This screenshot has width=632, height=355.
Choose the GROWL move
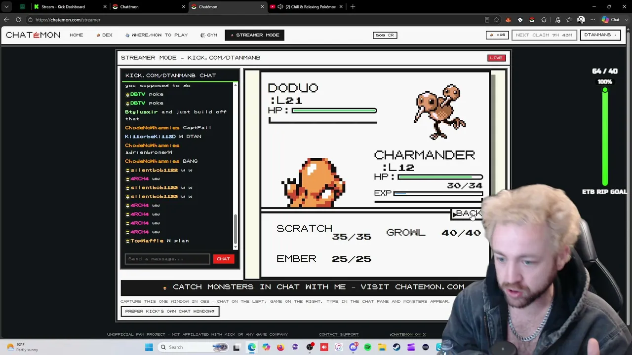[x=405, y=232]
